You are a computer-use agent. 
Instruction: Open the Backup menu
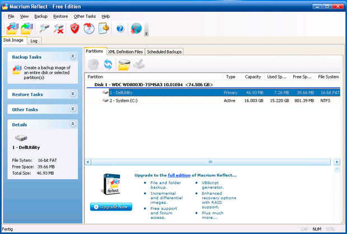[41, 16]
